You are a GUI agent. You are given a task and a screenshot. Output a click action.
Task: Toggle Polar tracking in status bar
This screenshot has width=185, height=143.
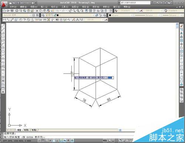click(50, 140)
